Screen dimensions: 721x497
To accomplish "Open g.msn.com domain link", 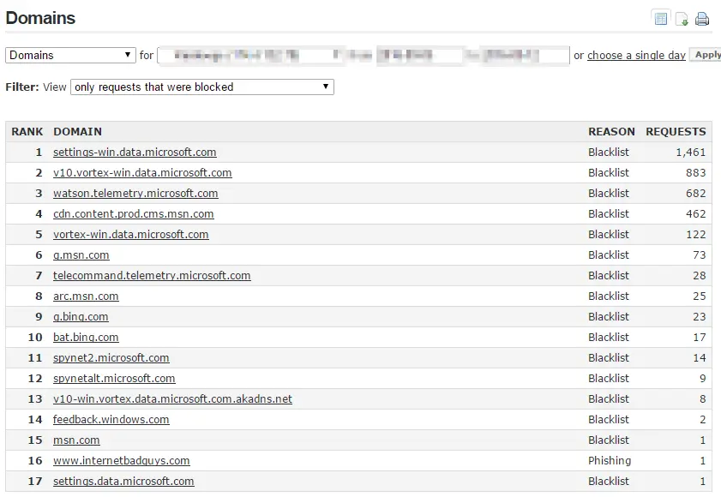I will [x=81, y=255].
